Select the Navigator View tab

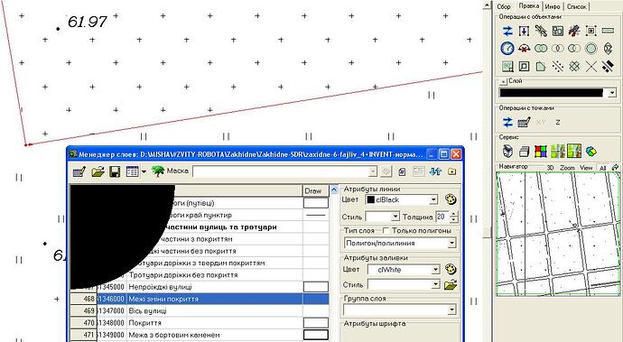(586, 168)
